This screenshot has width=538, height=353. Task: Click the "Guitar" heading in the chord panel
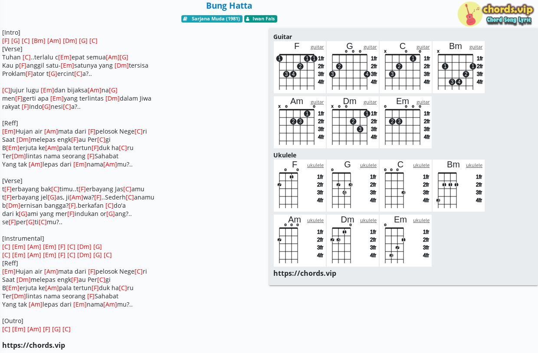coord(282,37)
